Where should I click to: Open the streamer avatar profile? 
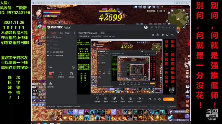click(x=146, y=27)
